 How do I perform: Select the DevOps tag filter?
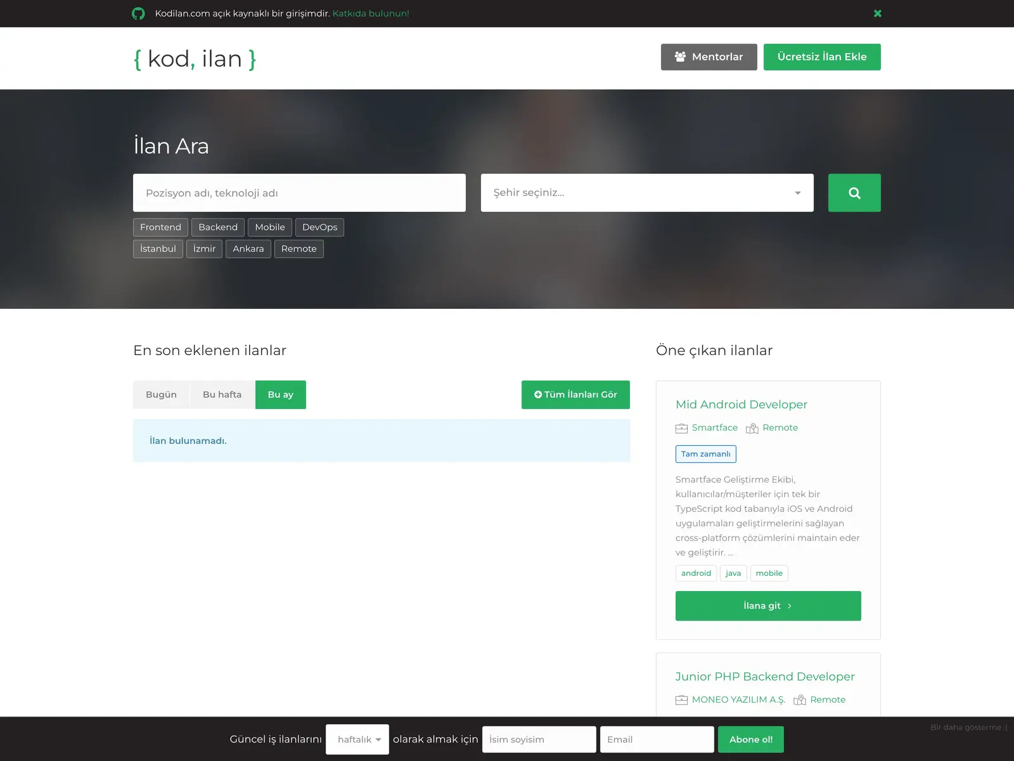[x=319, y=227]
